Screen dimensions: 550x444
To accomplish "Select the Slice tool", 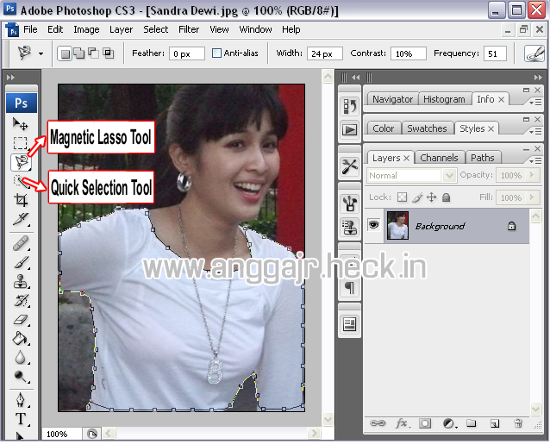I will coord(21,218).
